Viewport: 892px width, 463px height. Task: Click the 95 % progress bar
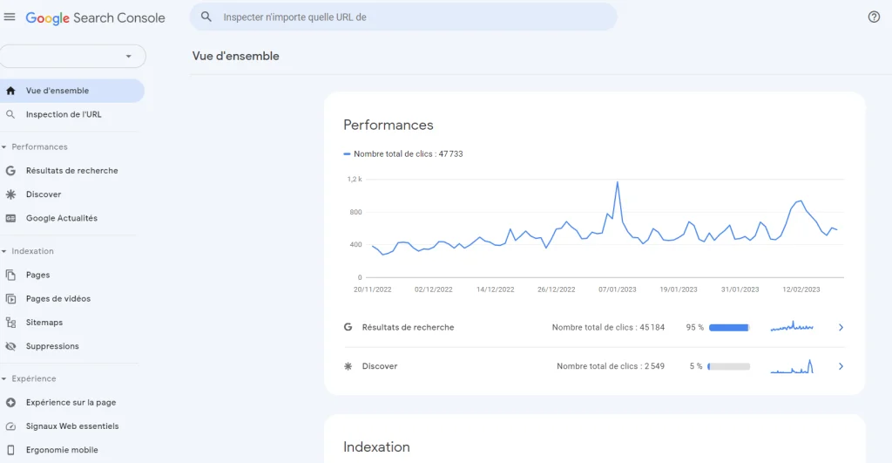[729, 328]
